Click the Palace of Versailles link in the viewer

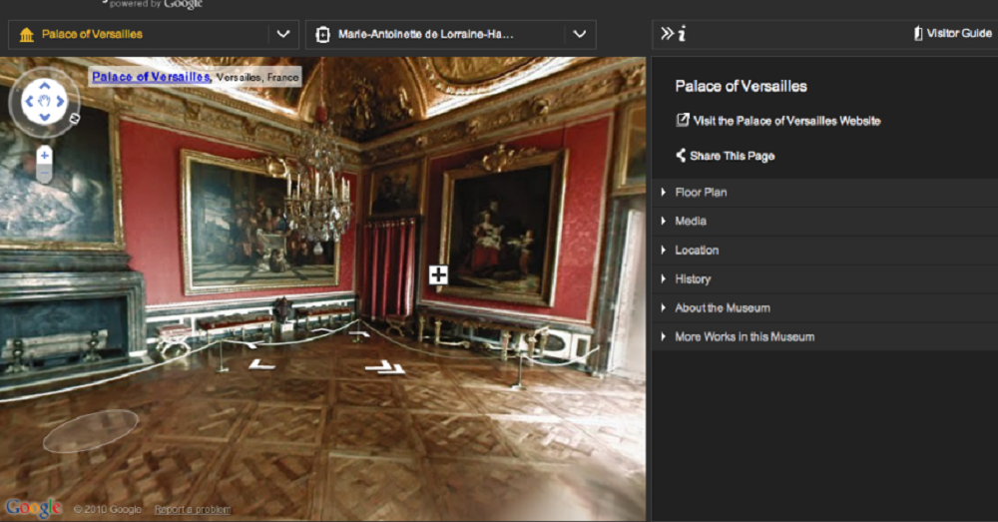click(150, 76)
